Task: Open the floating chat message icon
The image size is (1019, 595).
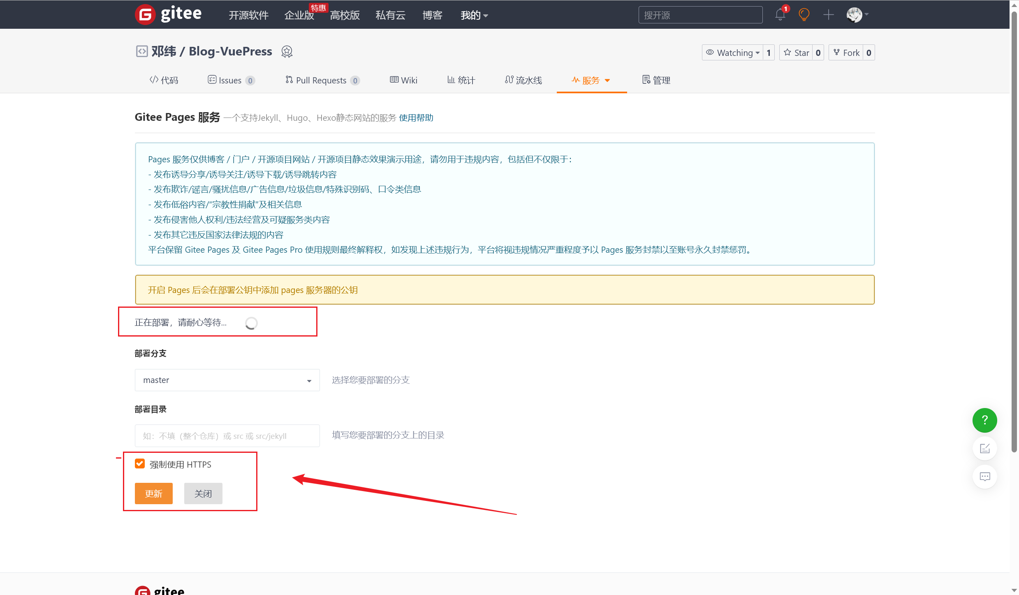Action: (984, 477)
